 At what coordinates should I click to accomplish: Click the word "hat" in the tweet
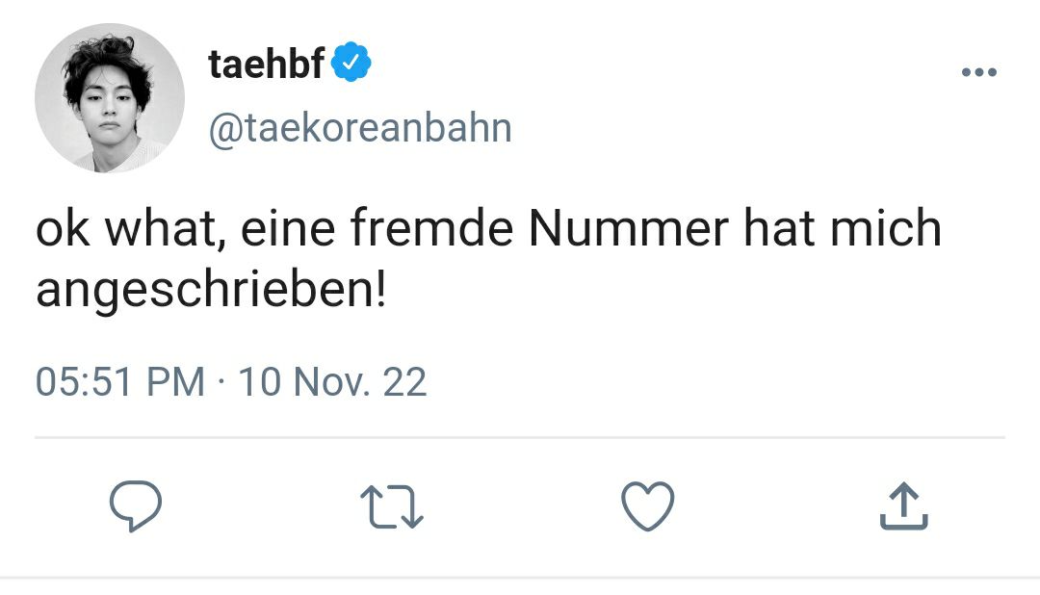(x=779, y=227)
